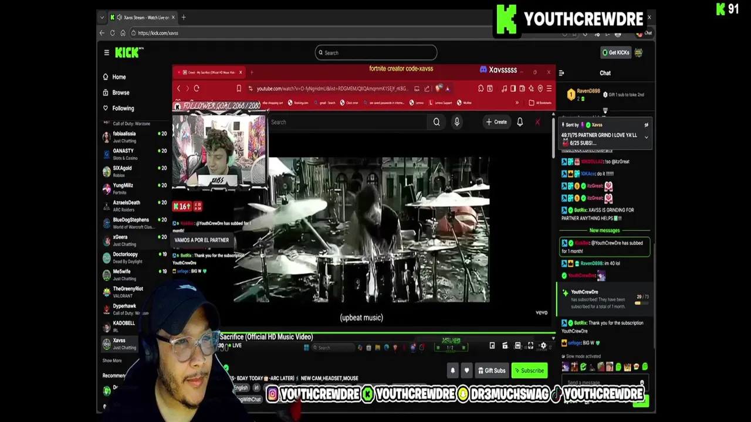Image resolution: width=751 pixels, height=422 pixels.
Task: Open a new browser tab
Action: click(x=184, y=18)
